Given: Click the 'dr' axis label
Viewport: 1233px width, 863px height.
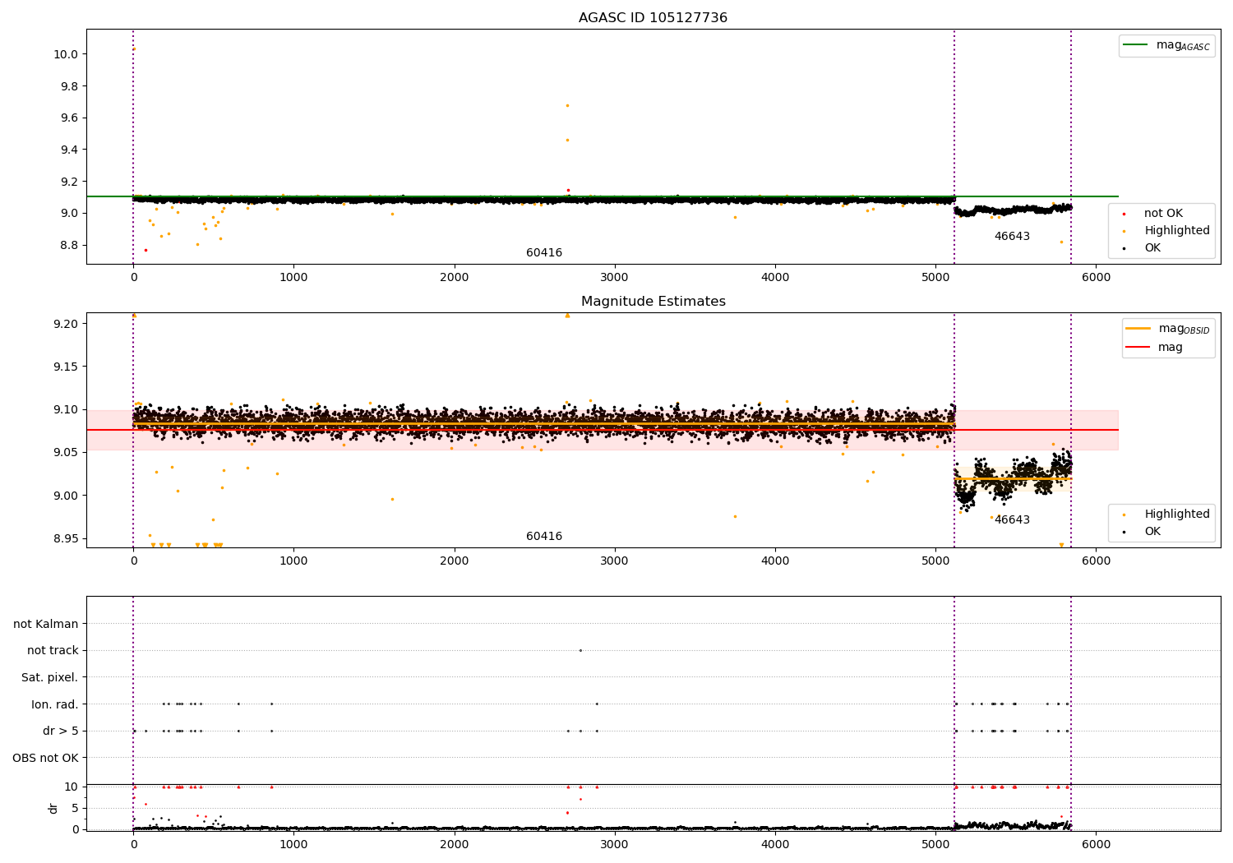Looking at the screenshot, I should tap(53, 808).
